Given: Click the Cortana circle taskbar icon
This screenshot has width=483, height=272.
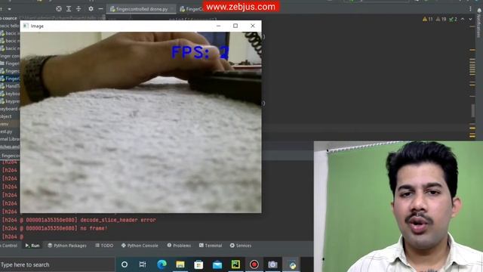Looking at the screenshot, I should pyautogui.click(x=125, y=264).
